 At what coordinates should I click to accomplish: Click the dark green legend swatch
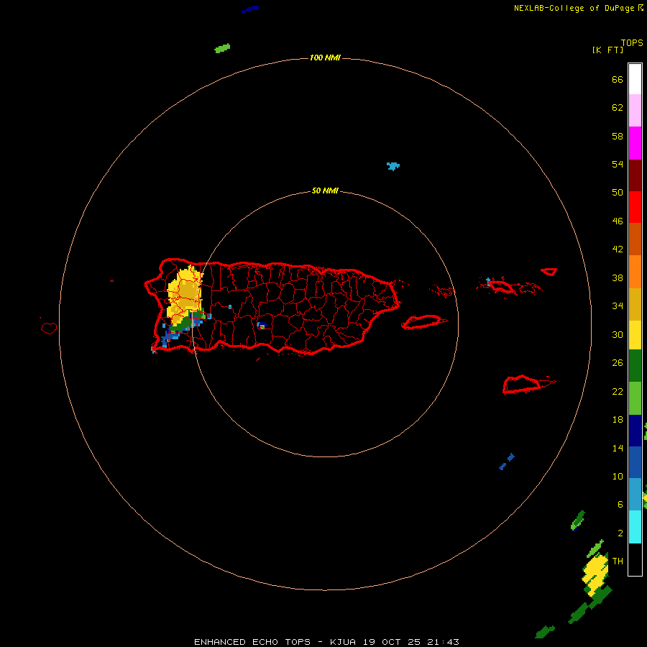click(x=635, y=366)
